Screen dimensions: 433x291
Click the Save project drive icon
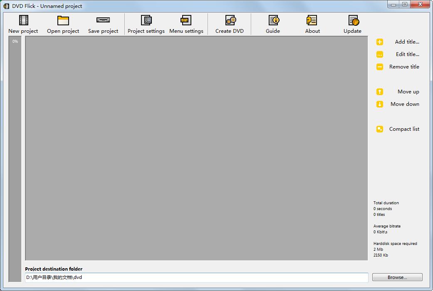click(x=103, y=20)
